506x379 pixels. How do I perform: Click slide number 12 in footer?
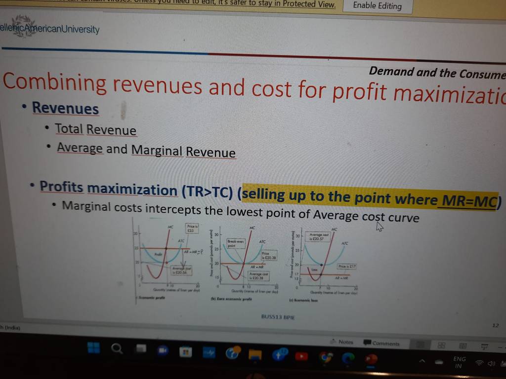click(495, 325)
